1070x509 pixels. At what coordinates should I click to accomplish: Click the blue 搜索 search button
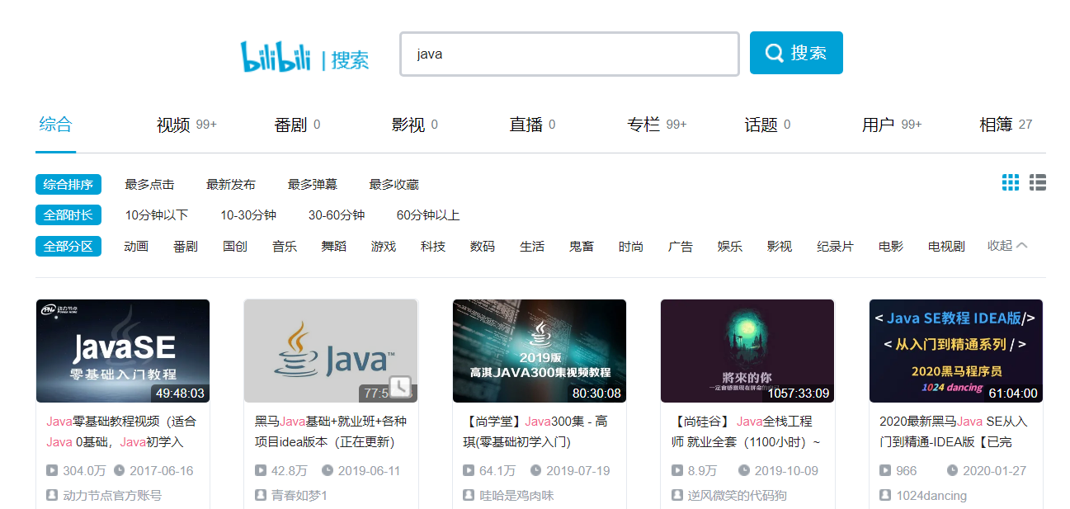tap(796, 53)
